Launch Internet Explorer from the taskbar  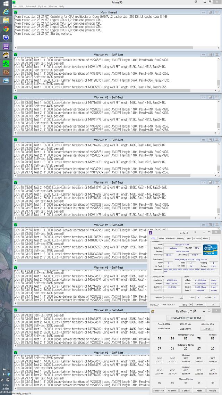pyautogui.click(x=6, y=11)
